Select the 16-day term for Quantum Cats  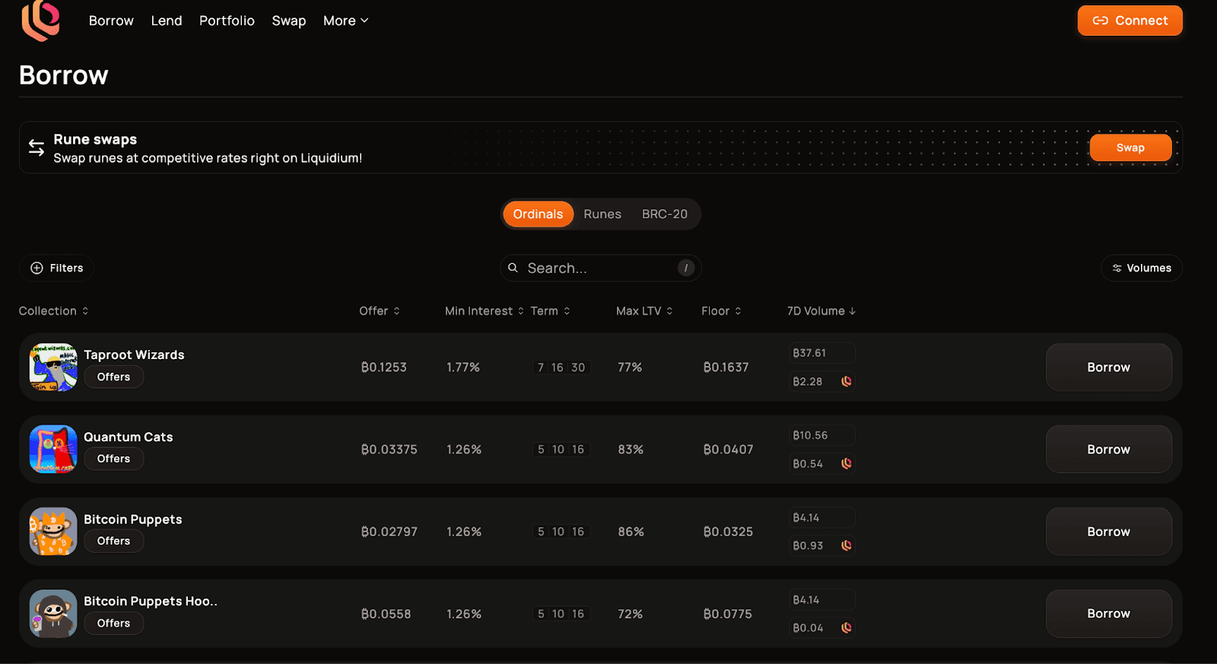(x=578, y=450)
